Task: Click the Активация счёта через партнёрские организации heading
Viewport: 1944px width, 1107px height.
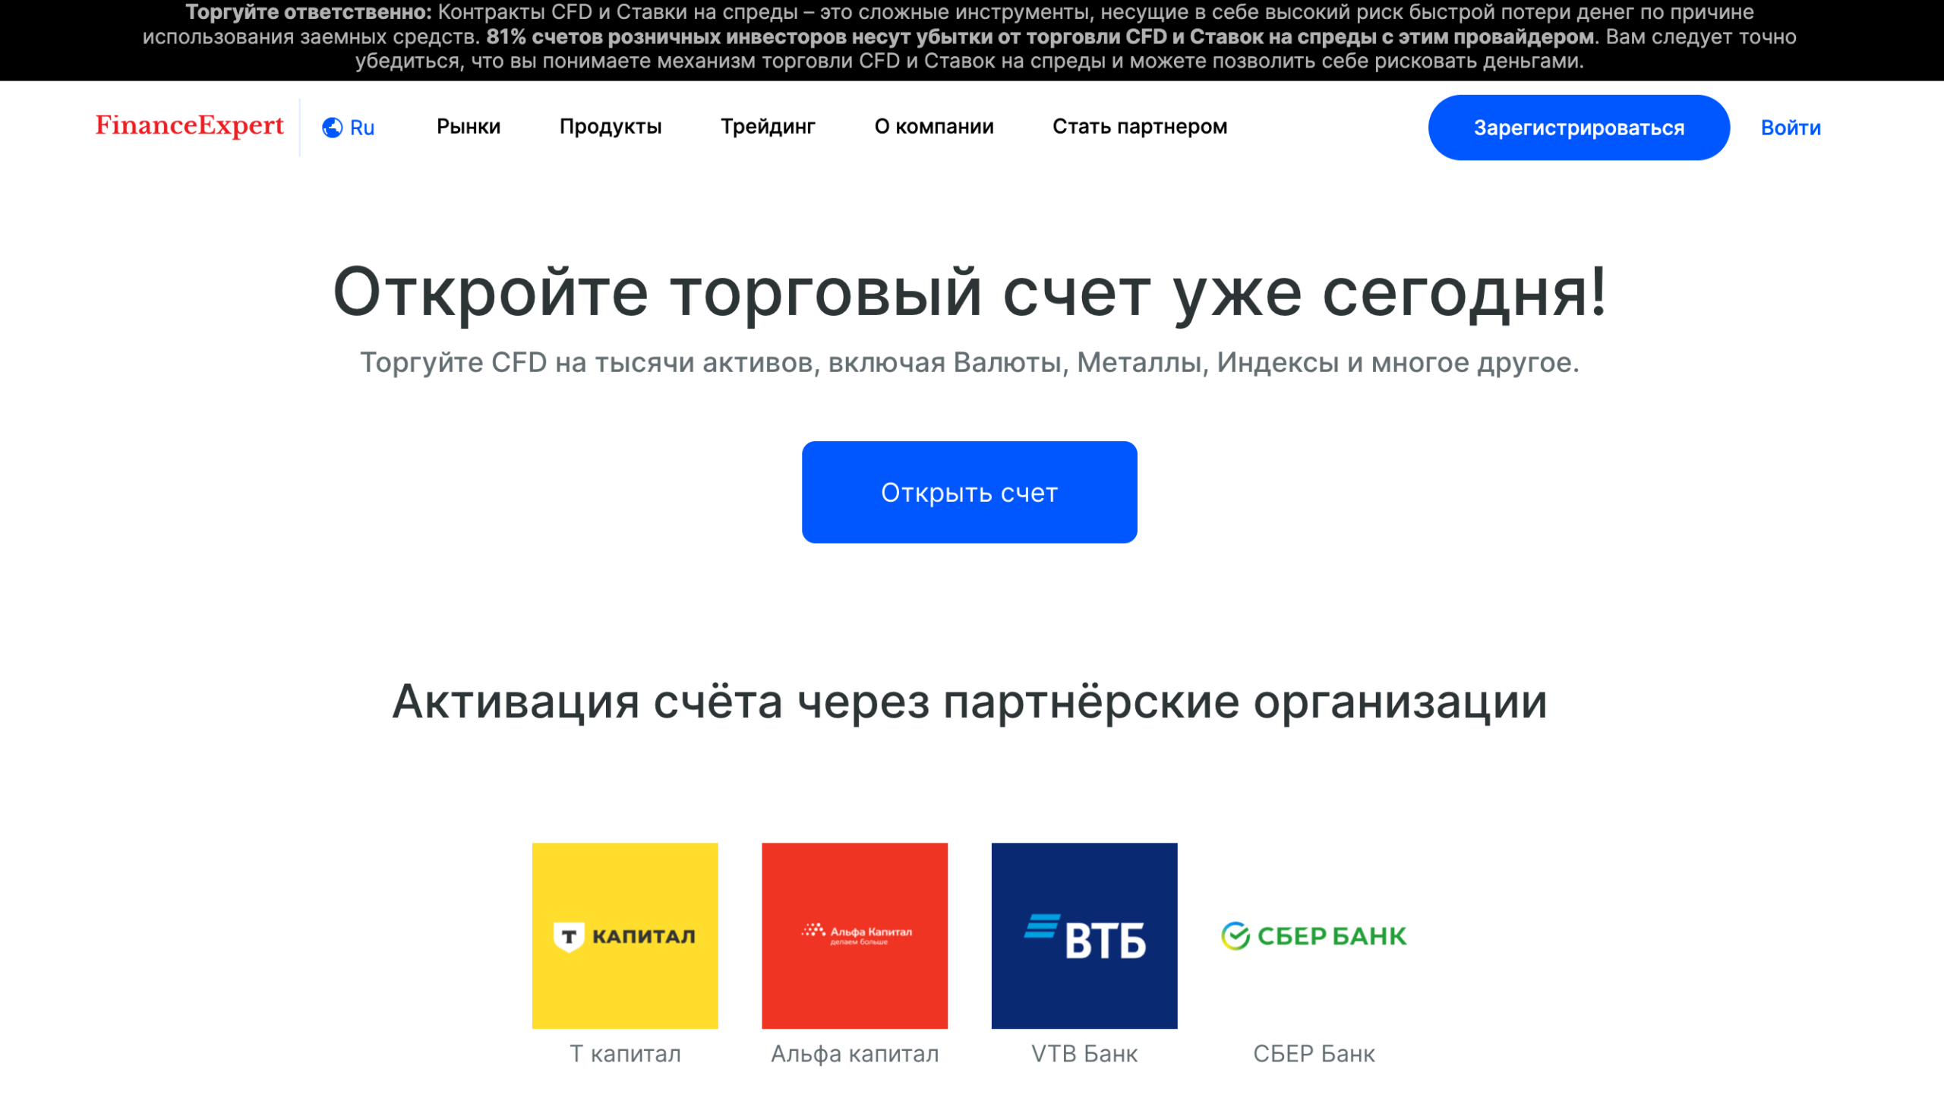Action: coord(969,701)
